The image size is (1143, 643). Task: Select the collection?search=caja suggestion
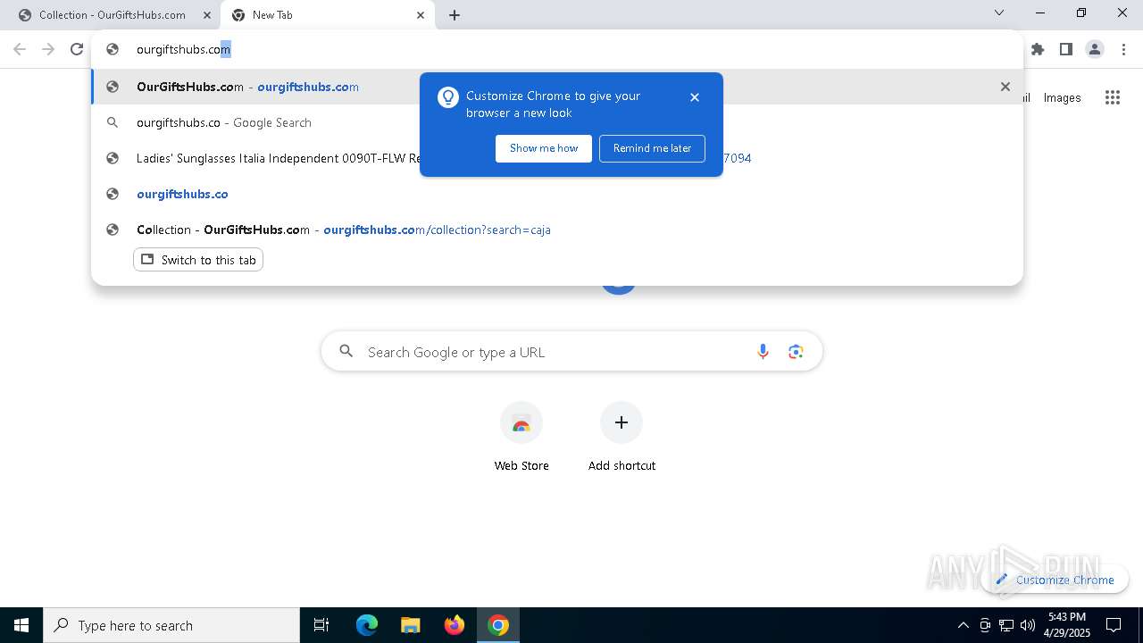point(557,230)
